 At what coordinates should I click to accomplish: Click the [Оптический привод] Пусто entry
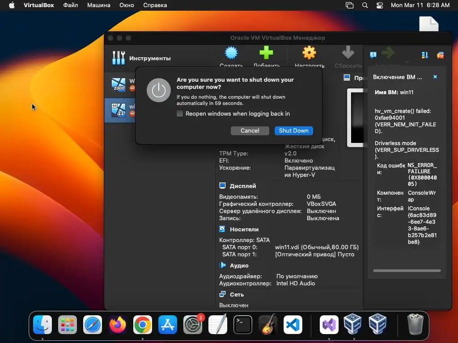point(314,254)
